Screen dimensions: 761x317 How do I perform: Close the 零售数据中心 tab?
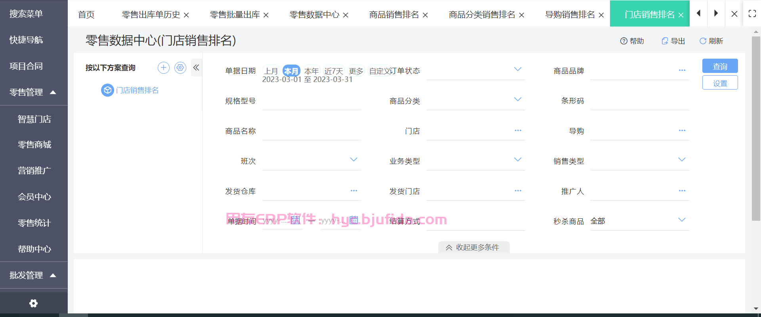pyautogui.click(x=346, y=15)
